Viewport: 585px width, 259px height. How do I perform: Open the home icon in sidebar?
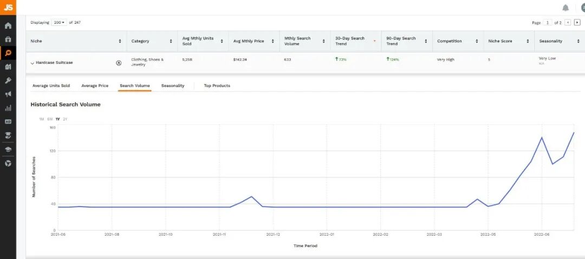point(8,26)
